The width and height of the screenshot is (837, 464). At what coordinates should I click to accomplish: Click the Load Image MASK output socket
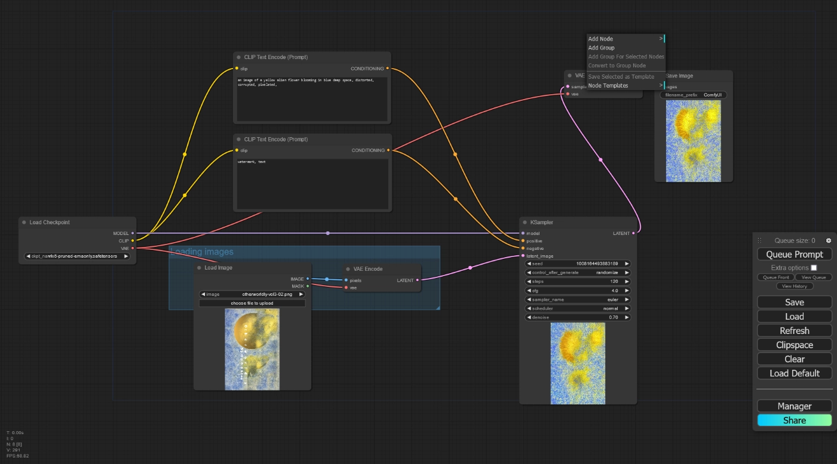[x=308, y=286]
